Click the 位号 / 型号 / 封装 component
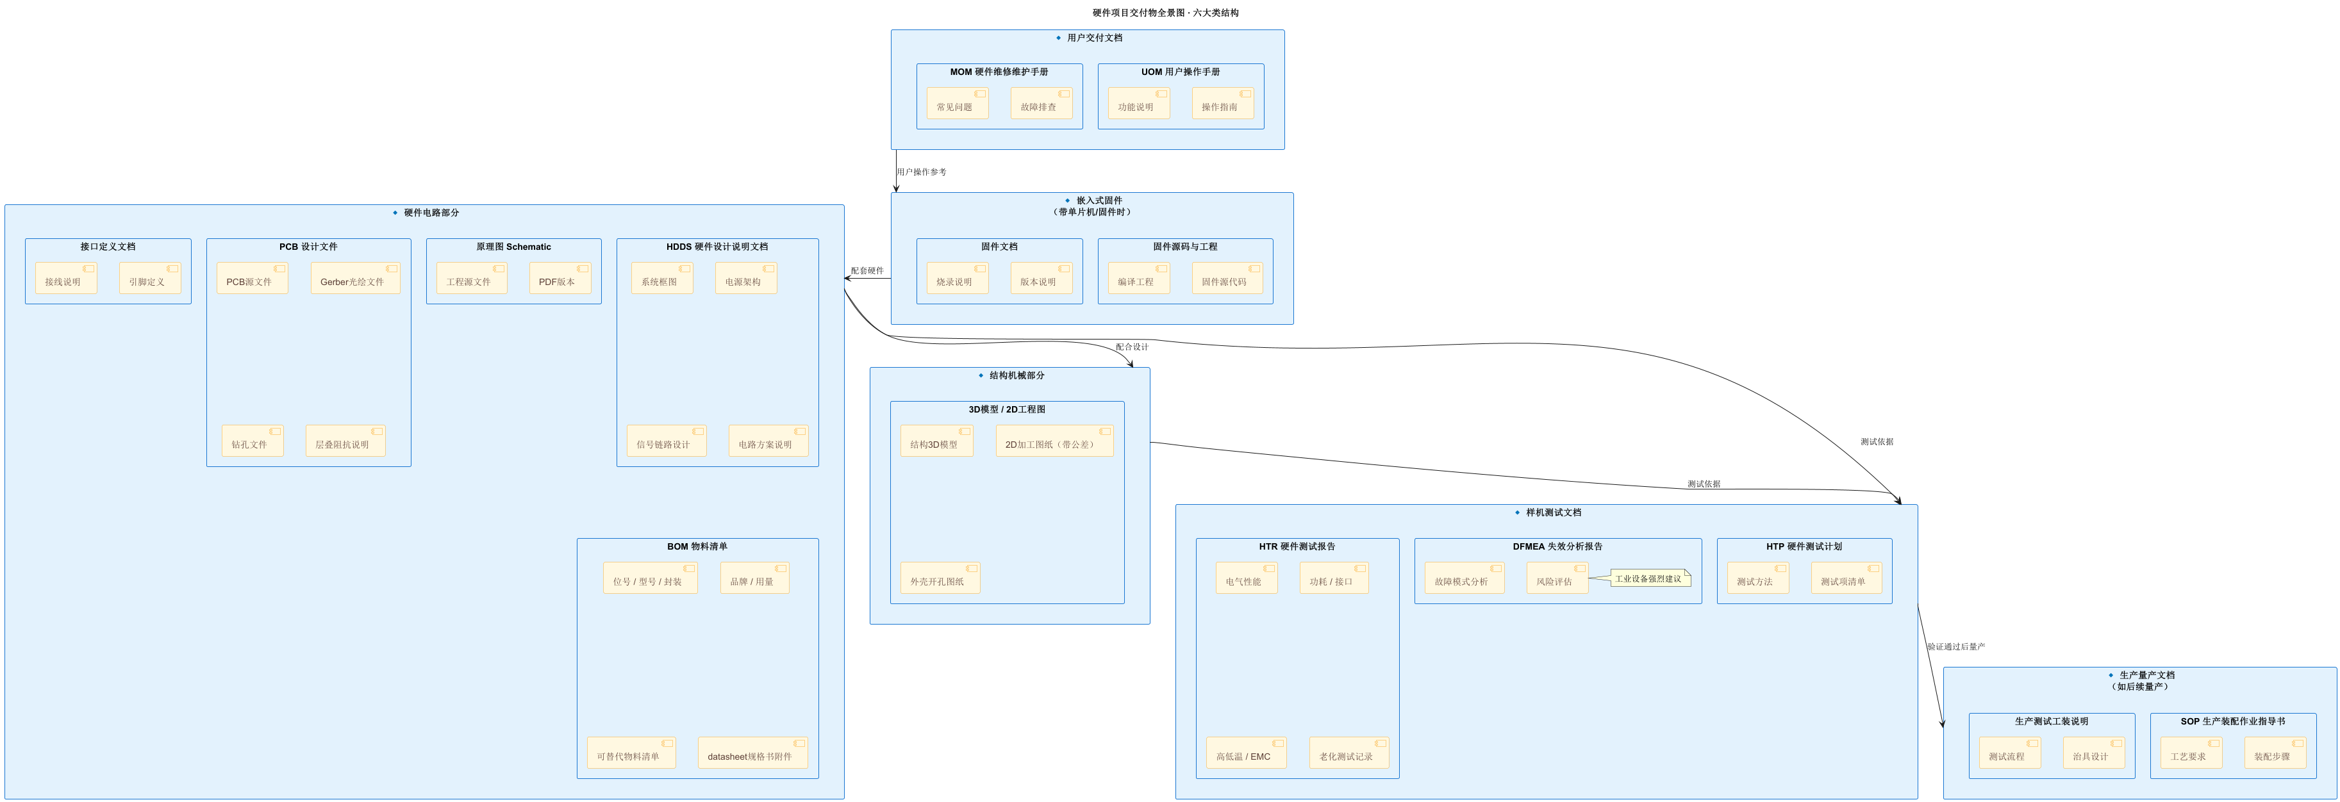Image resolution: width=2340 pixels, height=802 pixels. [x=651, y=578]
